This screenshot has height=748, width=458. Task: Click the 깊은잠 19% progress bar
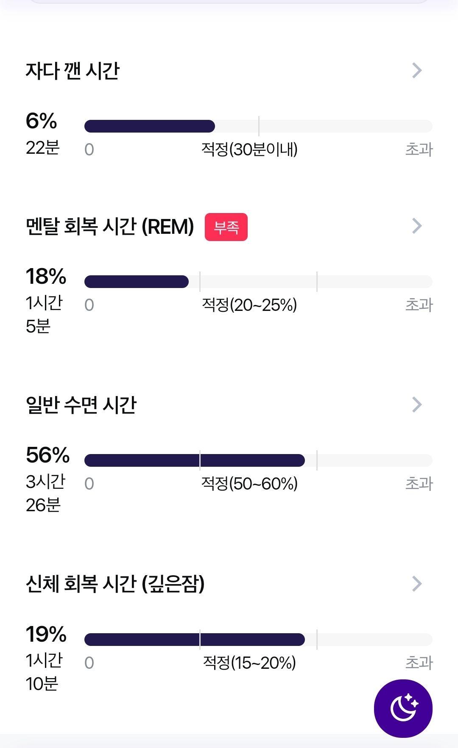pos(258,640)
